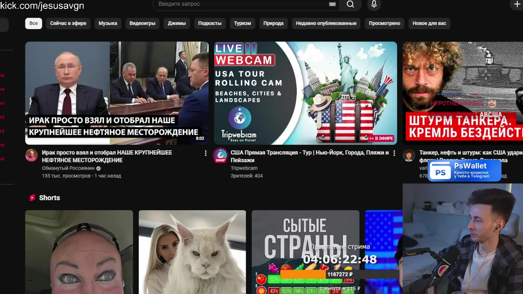The width and height of the screenshot is (523, 294).
Task: Open the "США Прямая Трансляция" video title
Action: 310,156
